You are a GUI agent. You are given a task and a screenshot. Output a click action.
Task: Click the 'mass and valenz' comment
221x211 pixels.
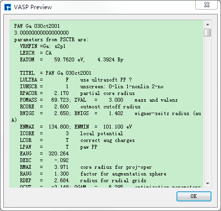tap(156, 100)
